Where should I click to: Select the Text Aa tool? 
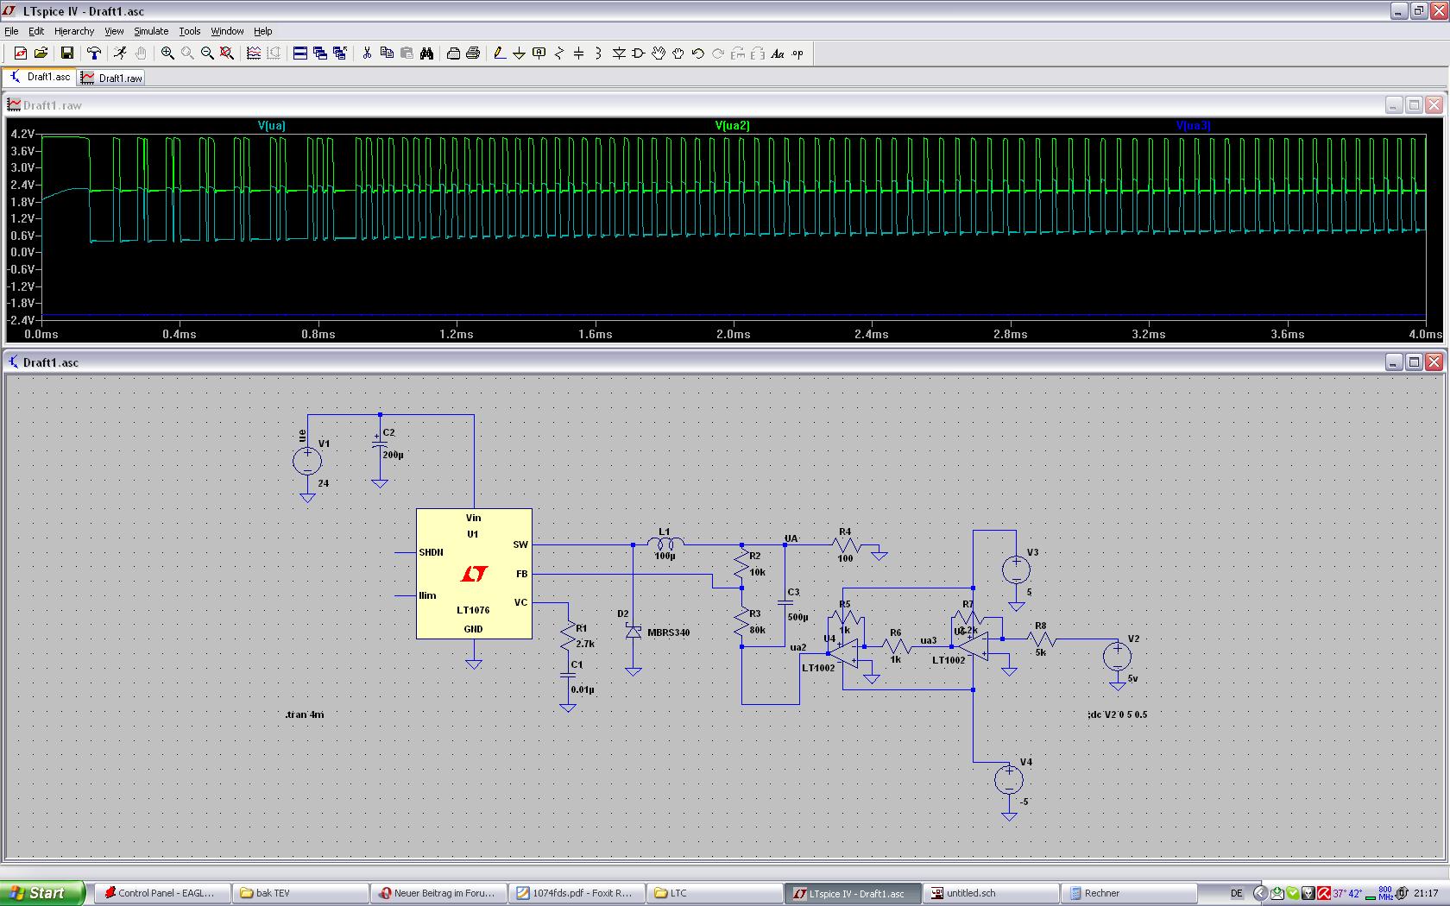pyautogui.click(x=778, y=53)
